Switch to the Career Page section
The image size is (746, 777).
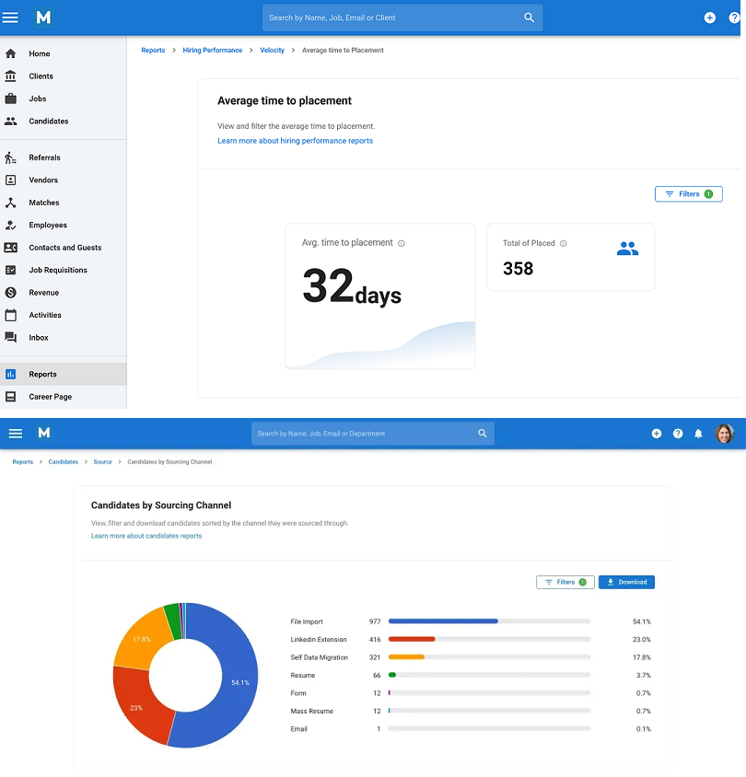pos(52,396)
